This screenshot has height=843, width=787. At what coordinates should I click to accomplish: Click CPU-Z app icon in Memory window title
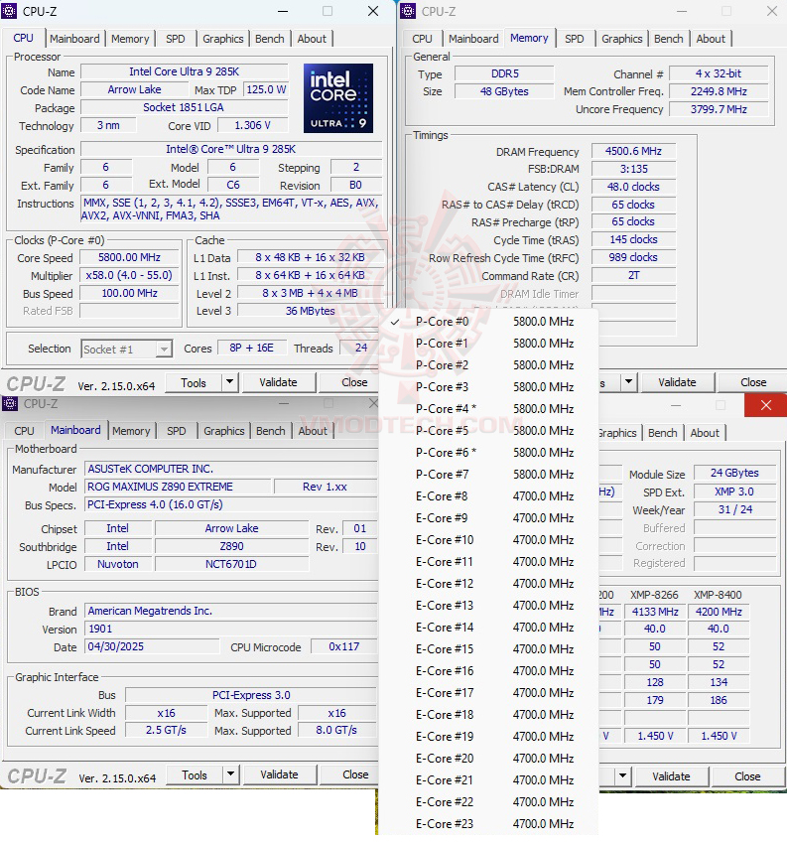click(408, 11)
